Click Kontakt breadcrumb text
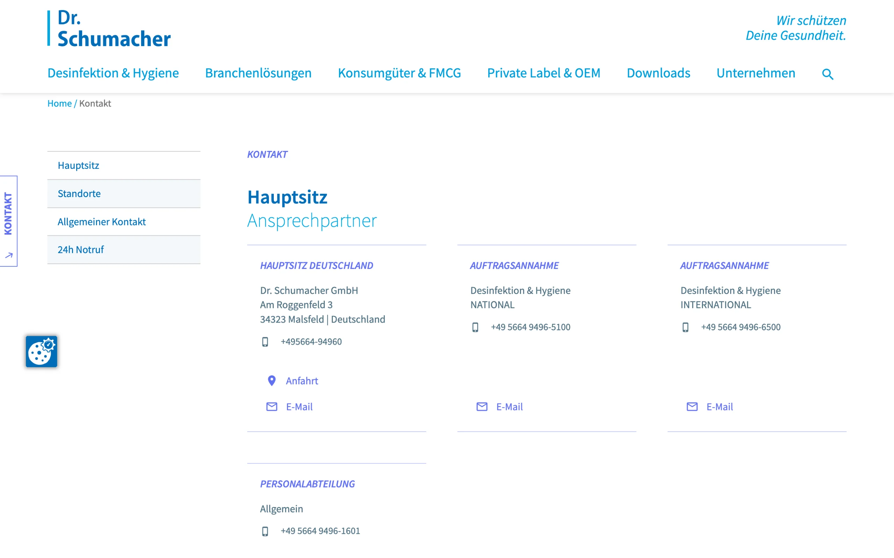 [95, 103]
